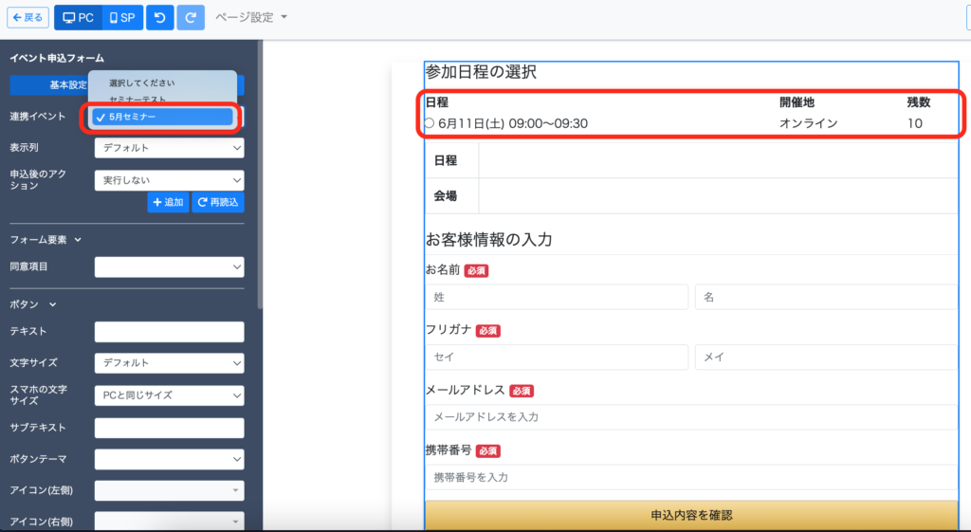Click the undo arrow icon
971x532 pixels.
point(159,17)
